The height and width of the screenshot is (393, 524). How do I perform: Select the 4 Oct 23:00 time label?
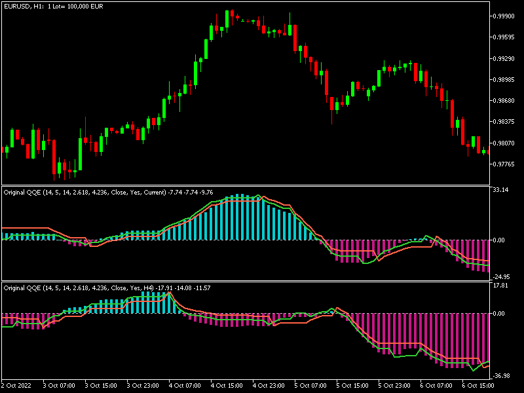click(269, 385)
